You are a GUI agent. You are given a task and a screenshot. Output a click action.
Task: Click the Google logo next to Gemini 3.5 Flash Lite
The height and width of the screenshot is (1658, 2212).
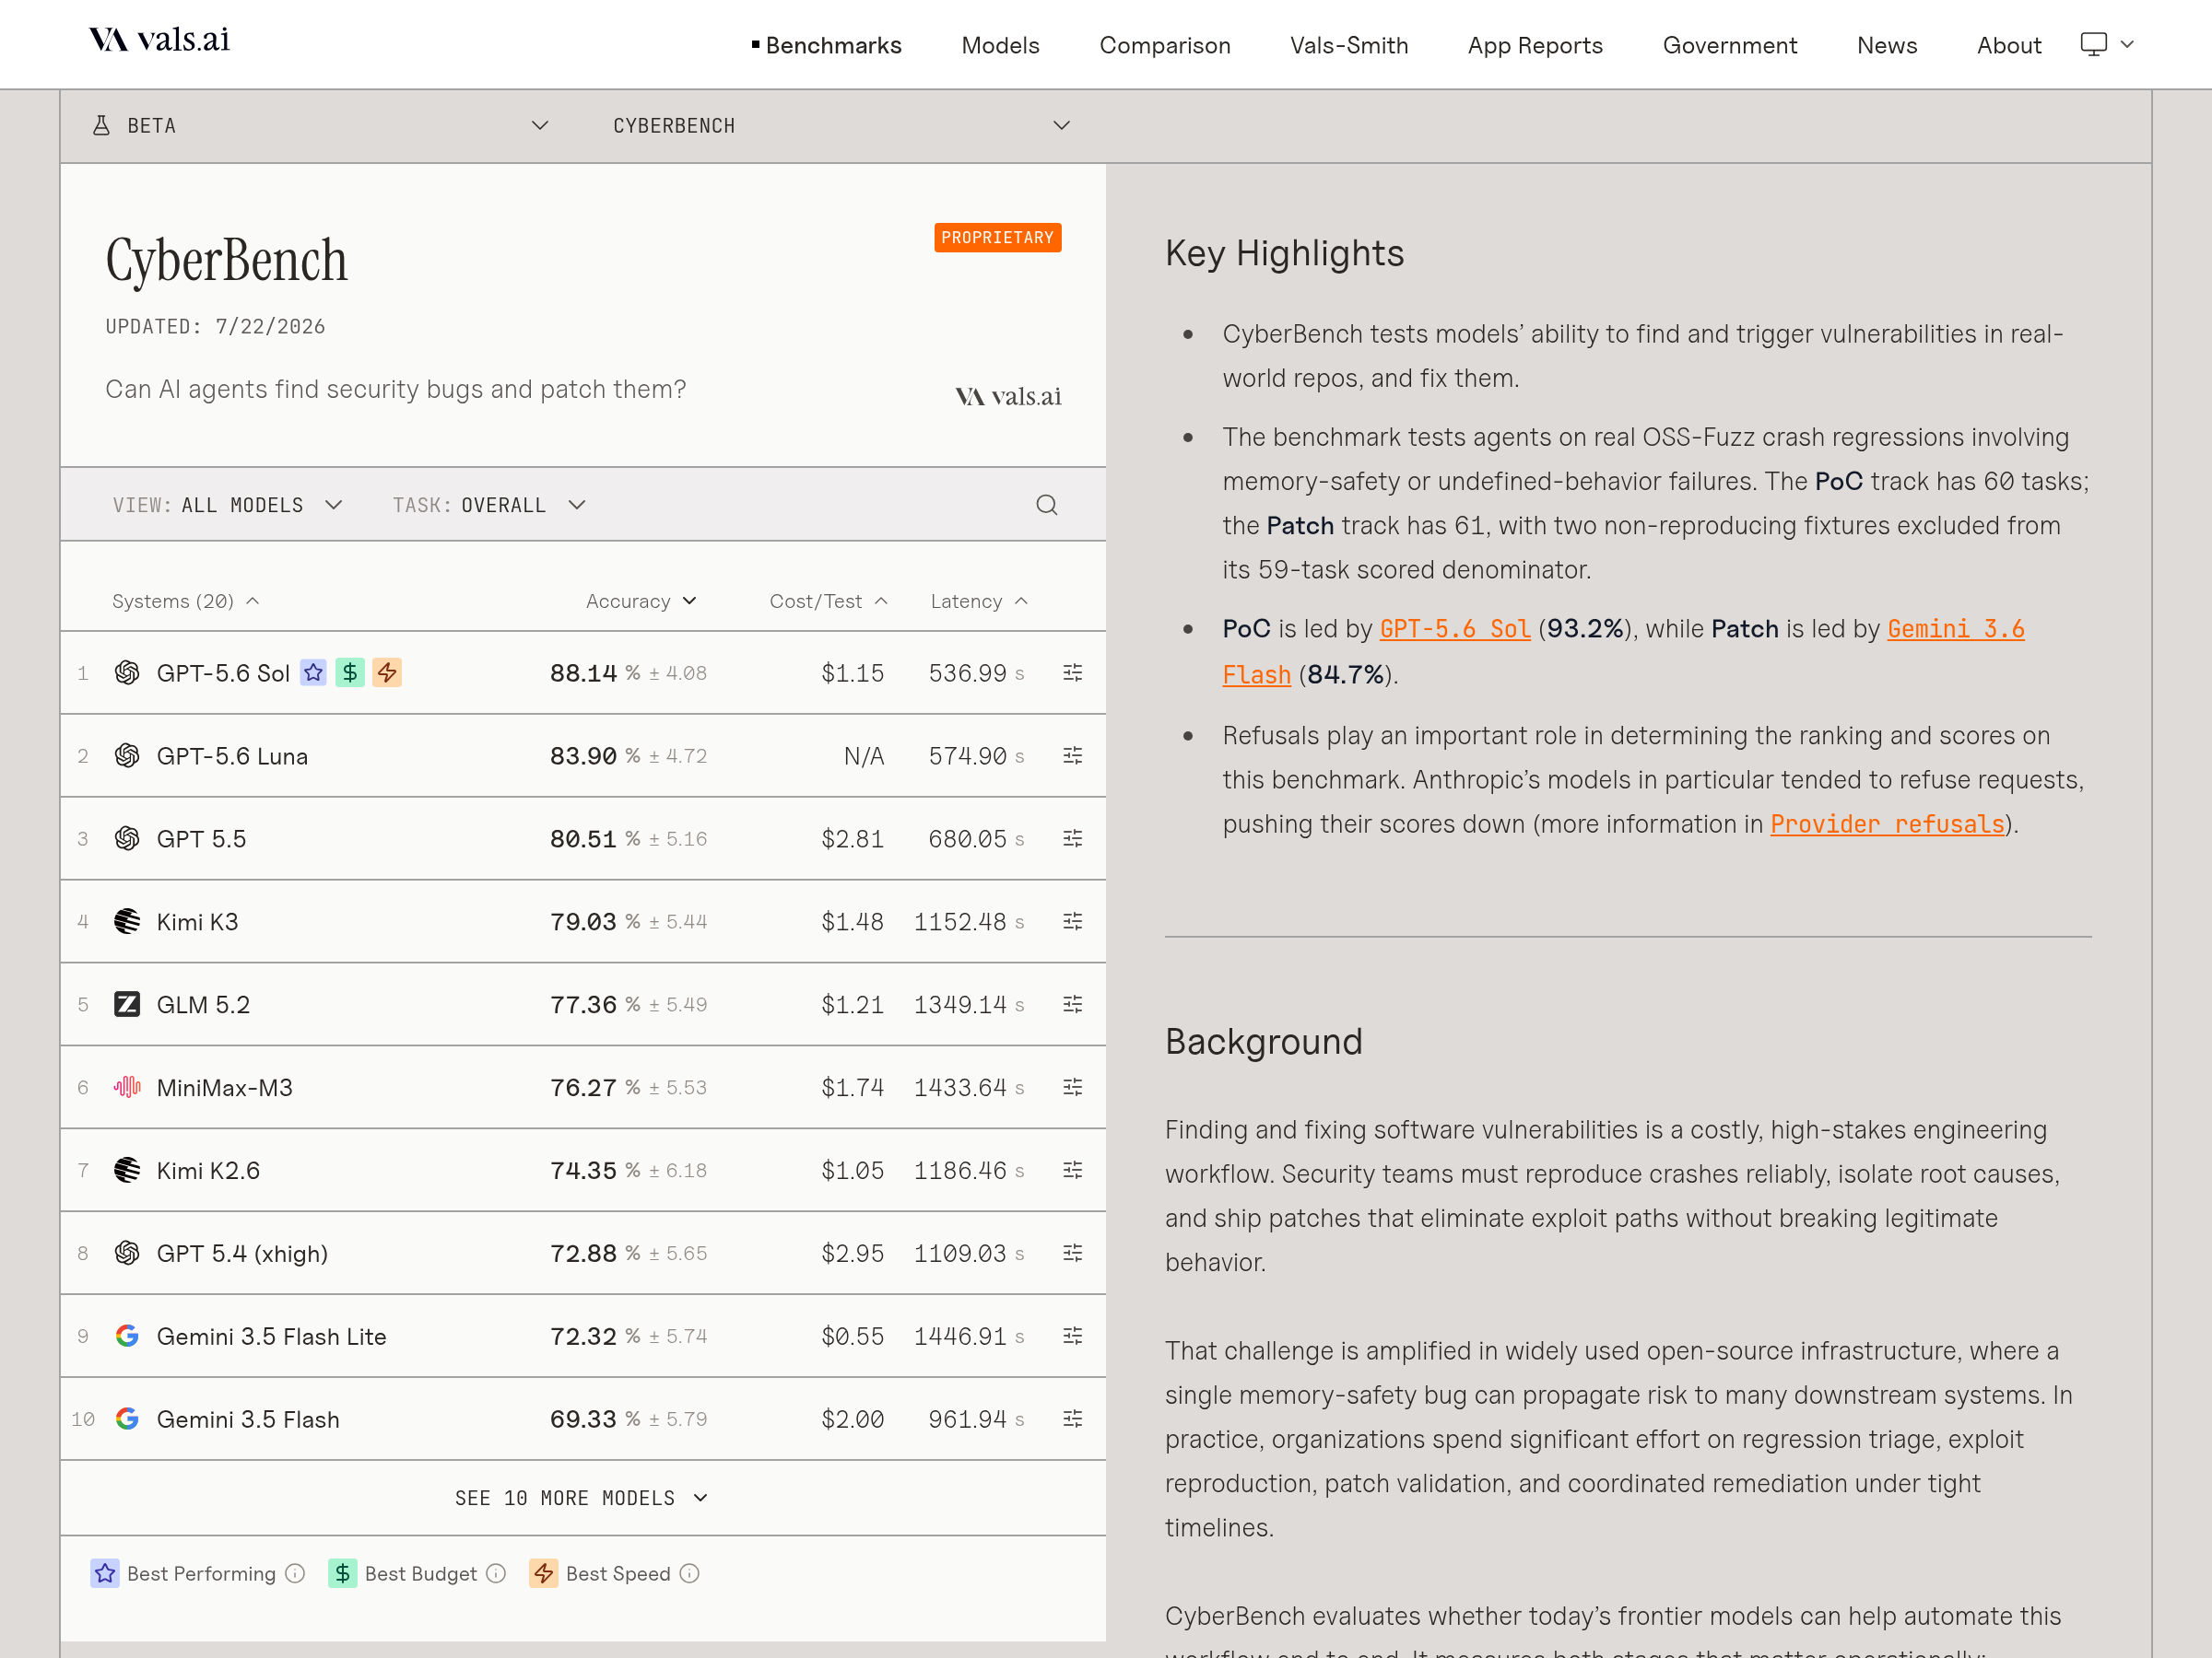click(x=127, y=1337)
